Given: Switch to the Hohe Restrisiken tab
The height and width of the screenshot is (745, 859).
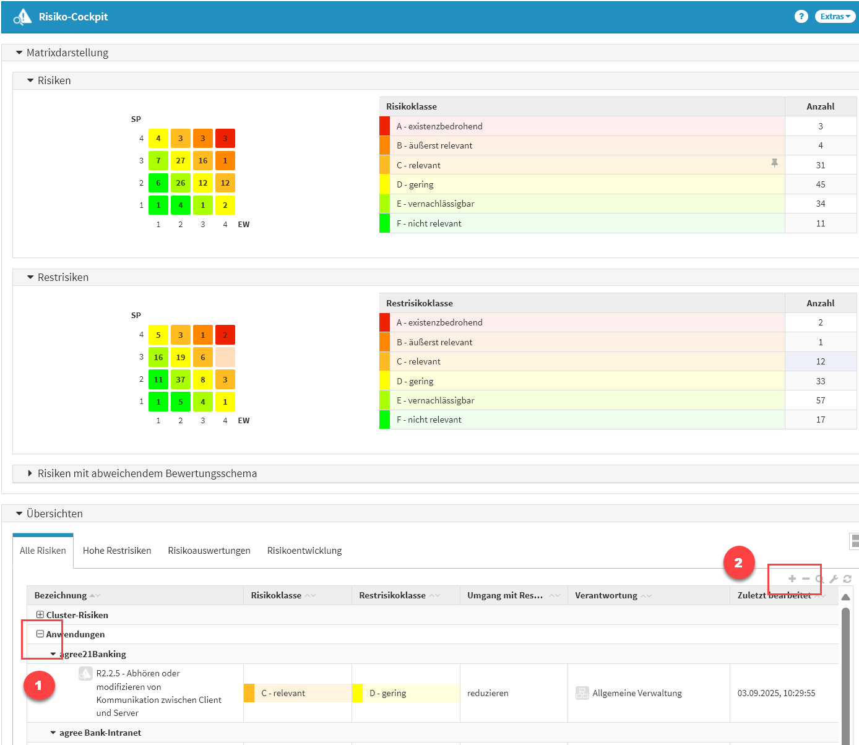Looking at the screenshot, I should point(117,551).
